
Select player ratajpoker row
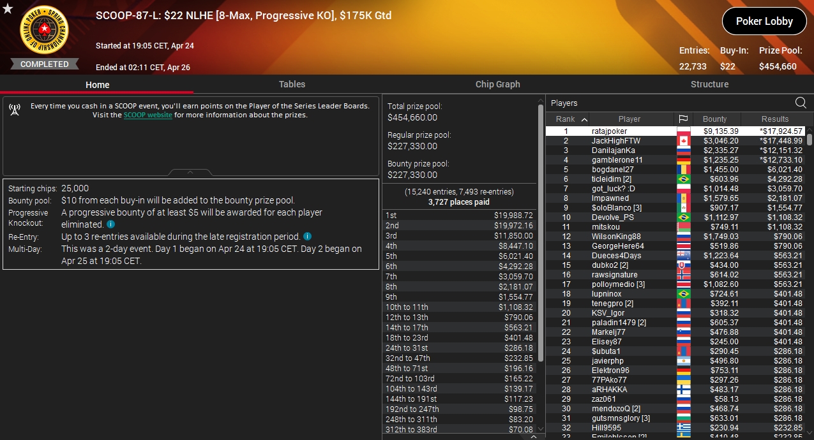[675, 131]
